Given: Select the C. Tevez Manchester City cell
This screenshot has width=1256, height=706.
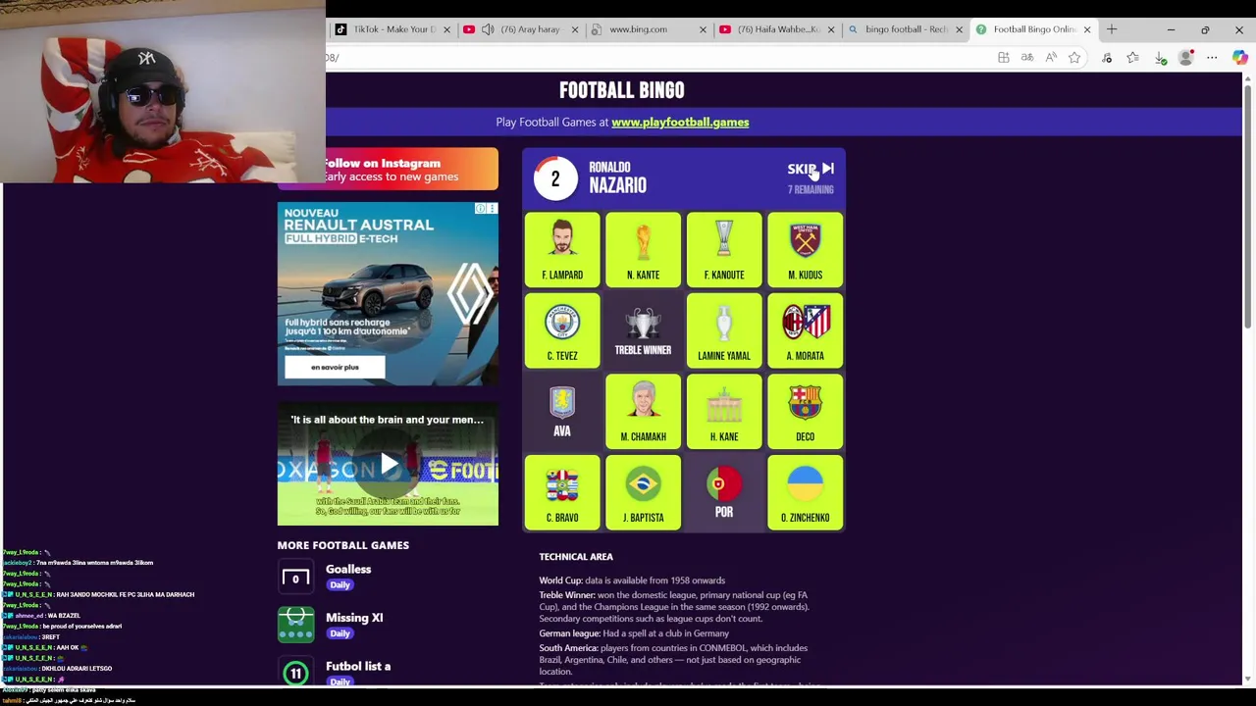Looking at the screenshot, I should coord(562,331).
